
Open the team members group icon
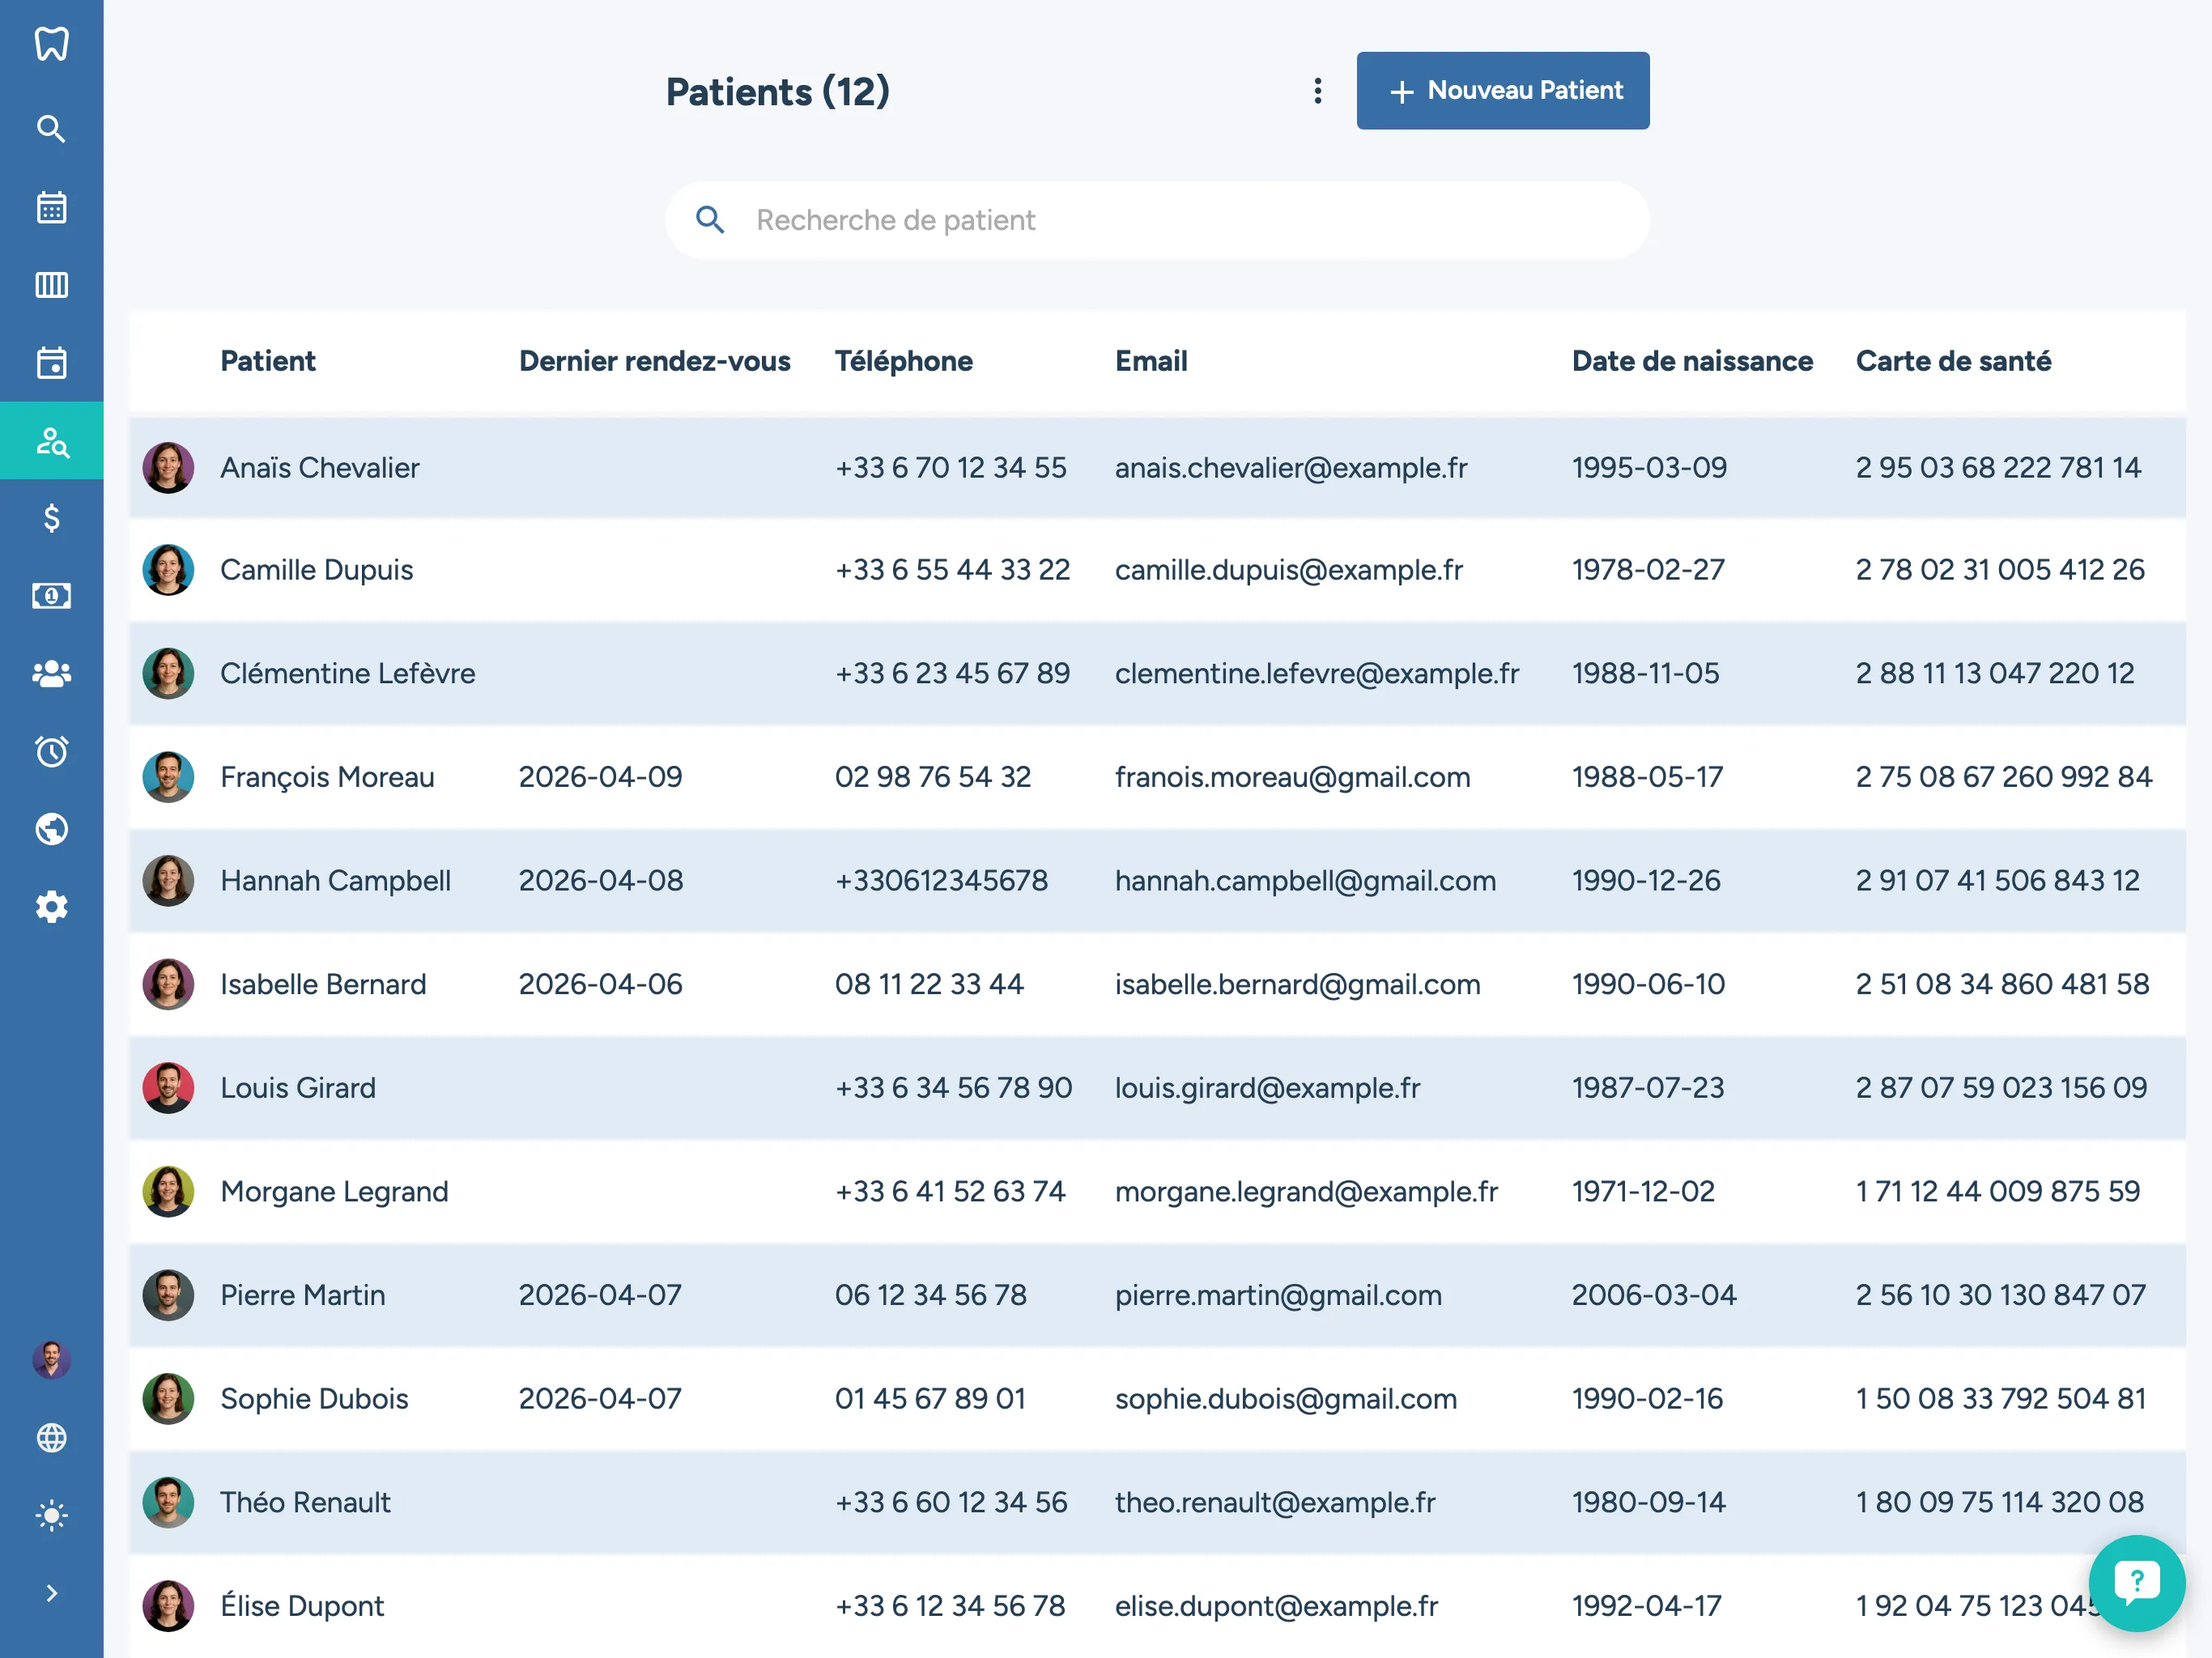point(51,674)
